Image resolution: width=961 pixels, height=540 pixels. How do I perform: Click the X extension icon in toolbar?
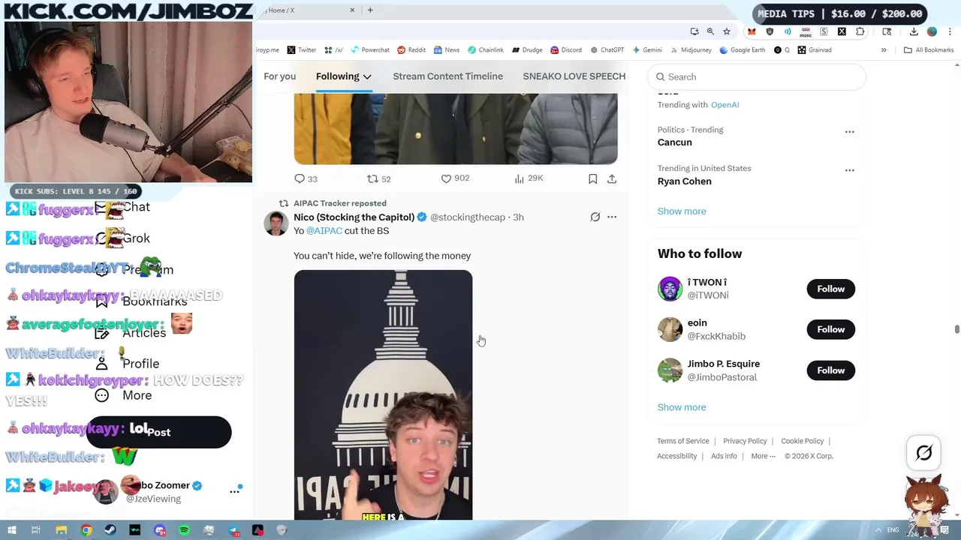[842, 31]
